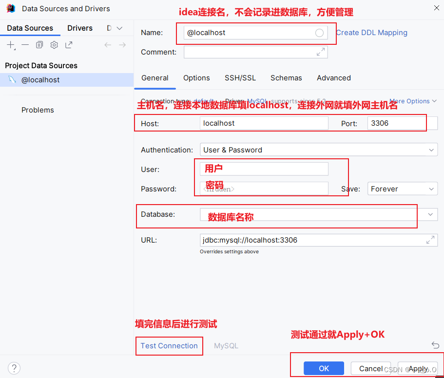Image resolution: width=444 pixels, height=378 pixels.
Task: Click the Test Connection button
Action: pos(169,345)
